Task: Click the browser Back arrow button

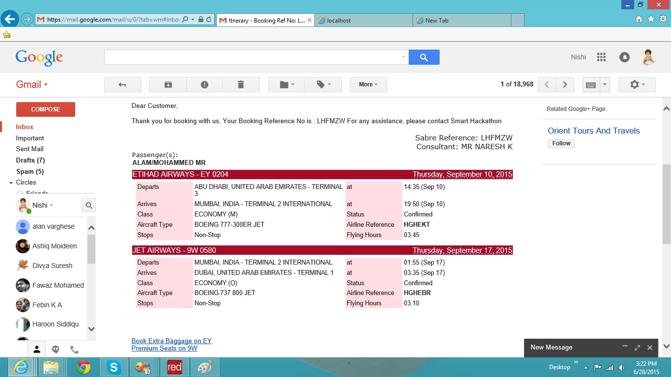Action: 10,19
